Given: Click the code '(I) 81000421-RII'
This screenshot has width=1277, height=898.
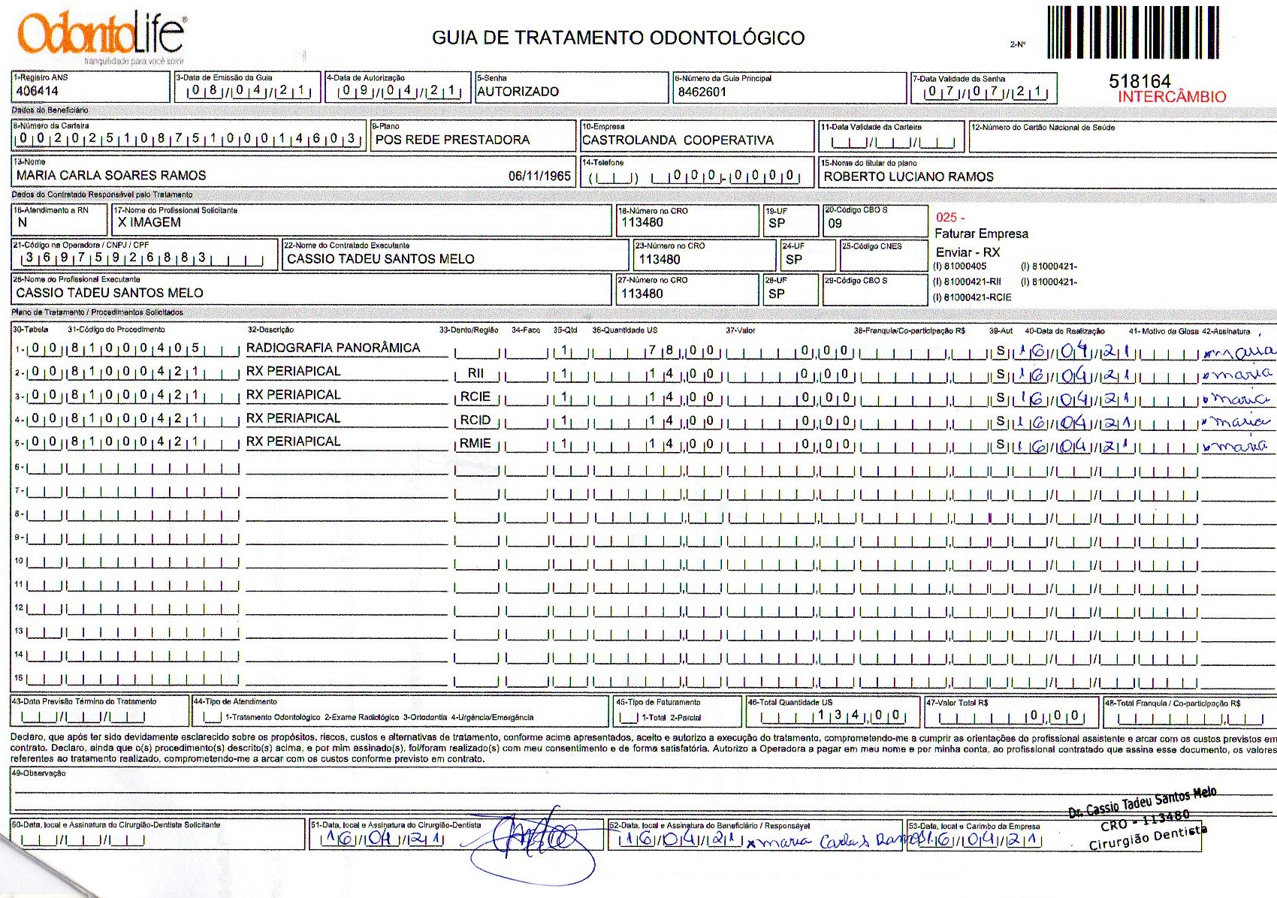Looking at the screenshot, I should coord(967,282).
